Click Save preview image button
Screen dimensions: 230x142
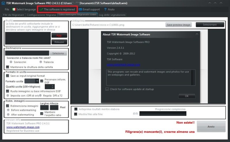(179, 25)
